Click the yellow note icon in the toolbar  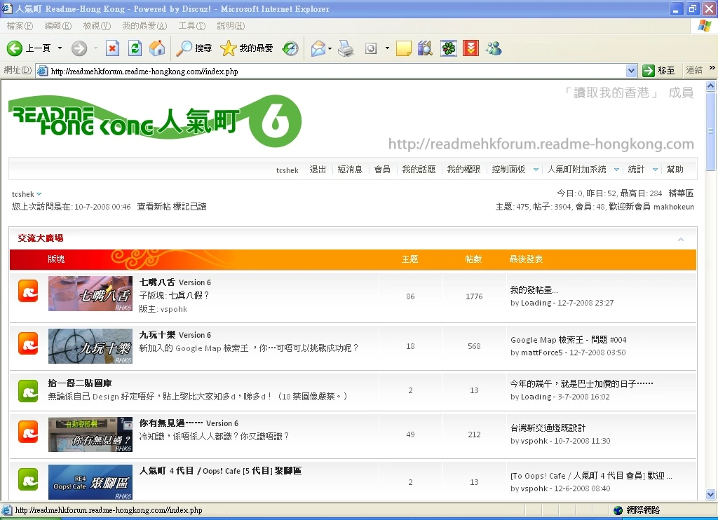click(x=403, y=48)
